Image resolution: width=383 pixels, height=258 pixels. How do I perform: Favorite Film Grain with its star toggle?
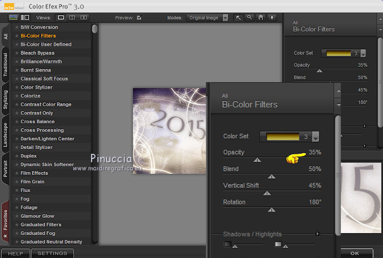[x=17, y=182]
